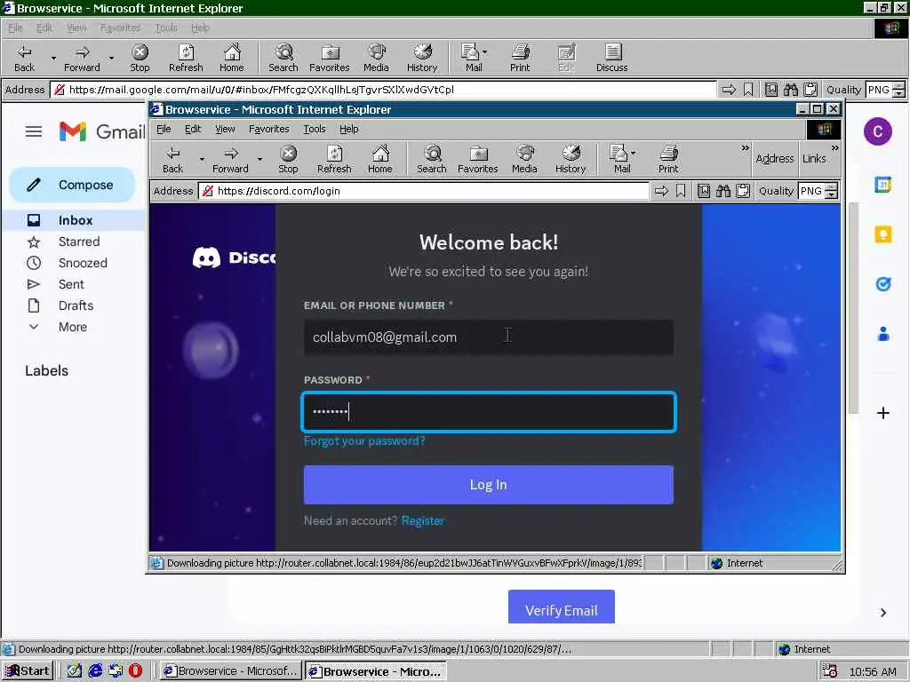Expand toolbar overflow chevron before the Address label
Viewport: 910px width, 682px height.
[x=746, y=148]
